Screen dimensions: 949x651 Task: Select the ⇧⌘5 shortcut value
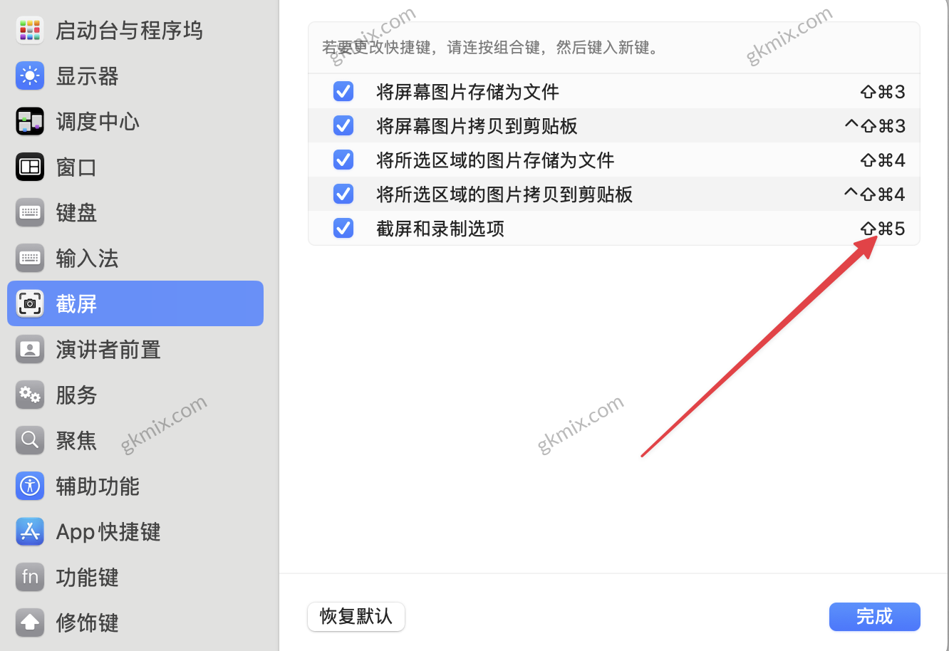click(883, 229)
